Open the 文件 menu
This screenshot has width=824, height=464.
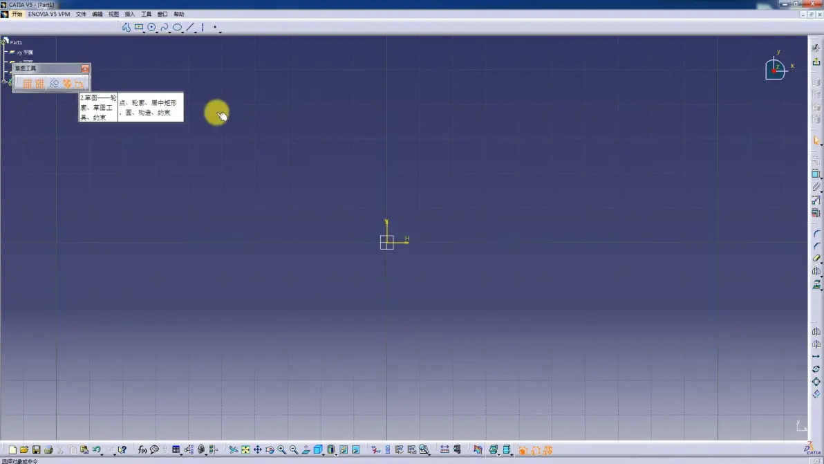(x=81, y=15)
